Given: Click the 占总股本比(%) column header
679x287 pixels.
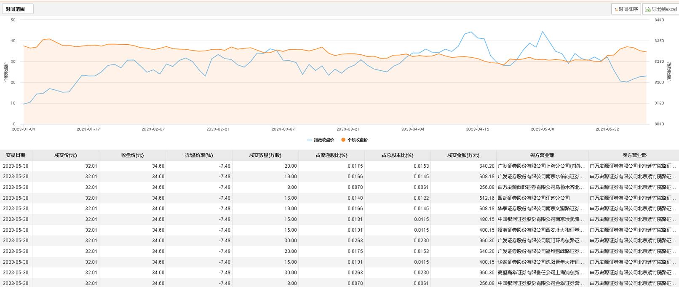Looking at the screenshot, I should [397, 155].
